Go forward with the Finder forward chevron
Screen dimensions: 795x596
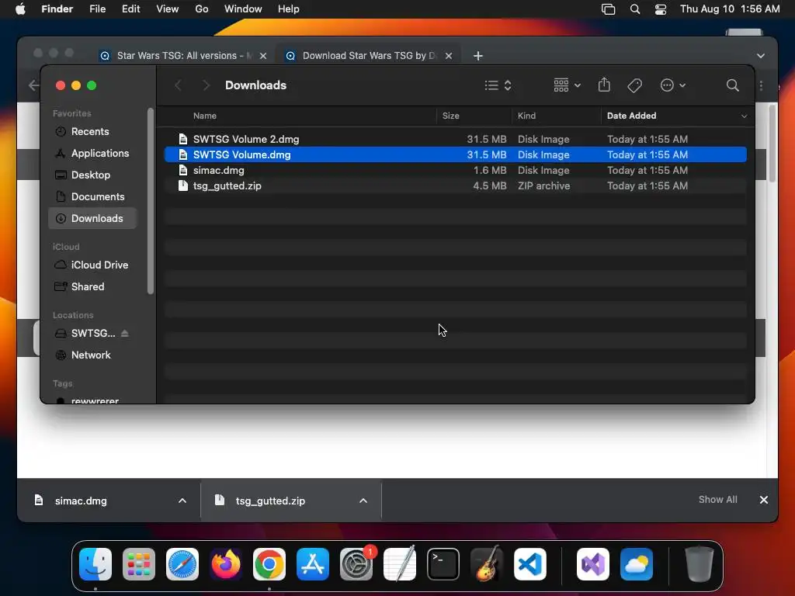pos(206,85)
